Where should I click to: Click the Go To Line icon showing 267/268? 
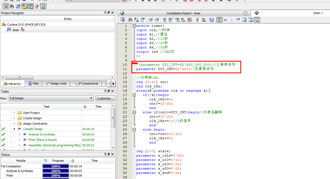tap(219, 20)
